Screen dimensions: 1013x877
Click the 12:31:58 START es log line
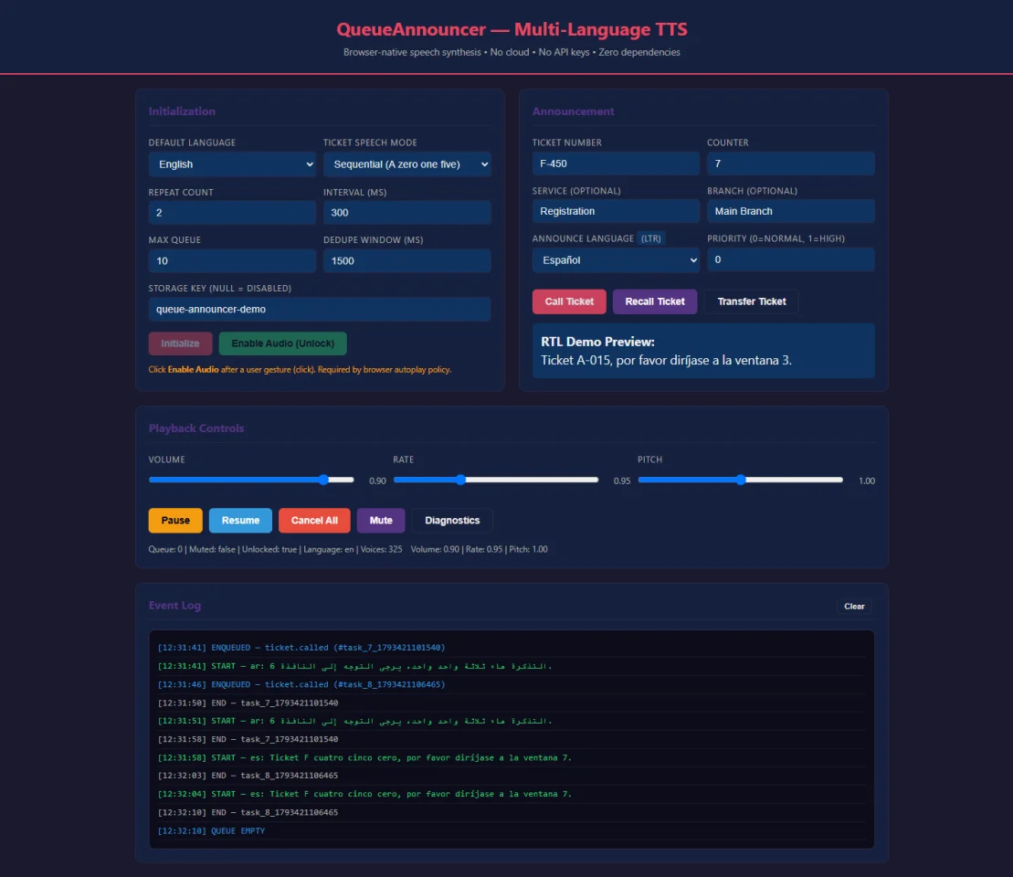click(512, 757)
